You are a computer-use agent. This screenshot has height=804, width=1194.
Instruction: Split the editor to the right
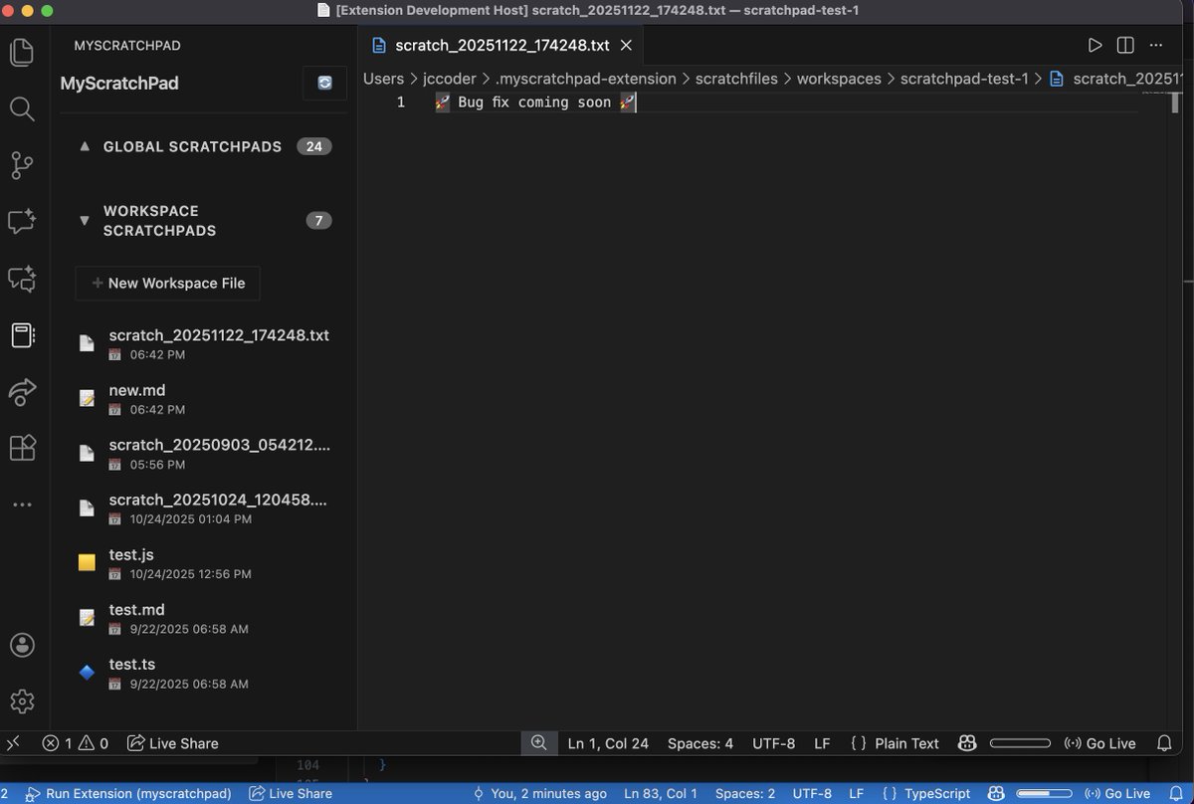click(1125, 45)
